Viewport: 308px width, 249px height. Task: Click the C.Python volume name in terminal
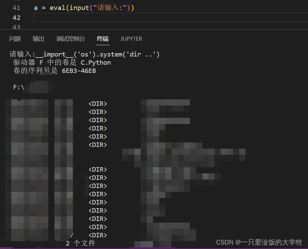(x=95, y=62)
